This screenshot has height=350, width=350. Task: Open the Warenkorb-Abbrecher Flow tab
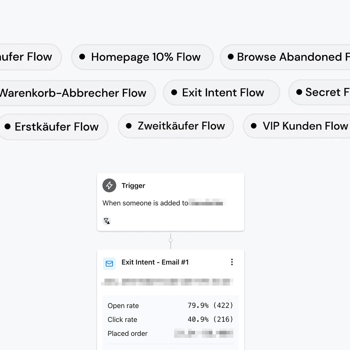[75, 93]
